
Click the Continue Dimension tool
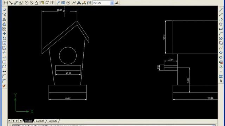[52, 3]
